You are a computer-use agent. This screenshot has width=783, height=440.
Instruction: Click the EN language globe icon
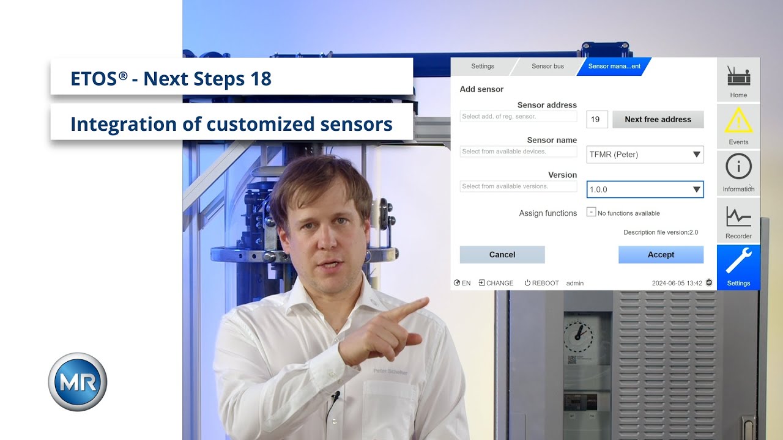pos(457,283)
